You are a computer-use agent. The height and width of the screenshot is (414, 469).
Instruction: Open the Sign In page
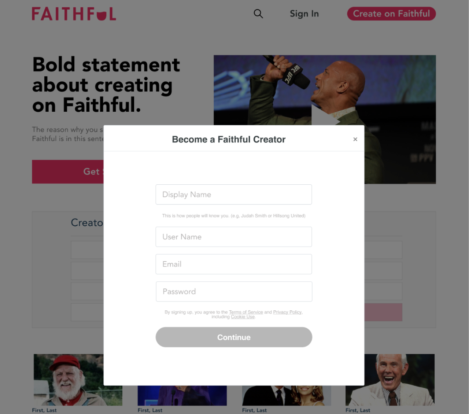pyautogui.click(x=304, y=14)
